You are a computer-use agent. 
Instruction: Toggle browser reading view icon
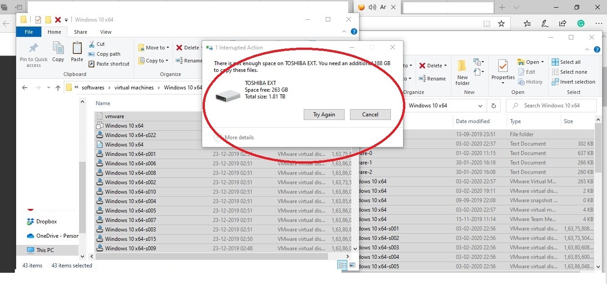coord(487,23)
